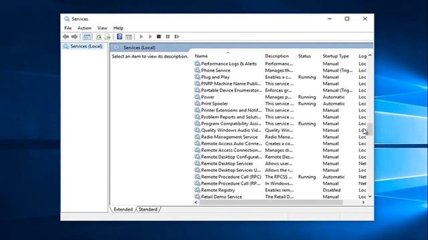Click the Export List toolbar icon

tap(108, 37)
